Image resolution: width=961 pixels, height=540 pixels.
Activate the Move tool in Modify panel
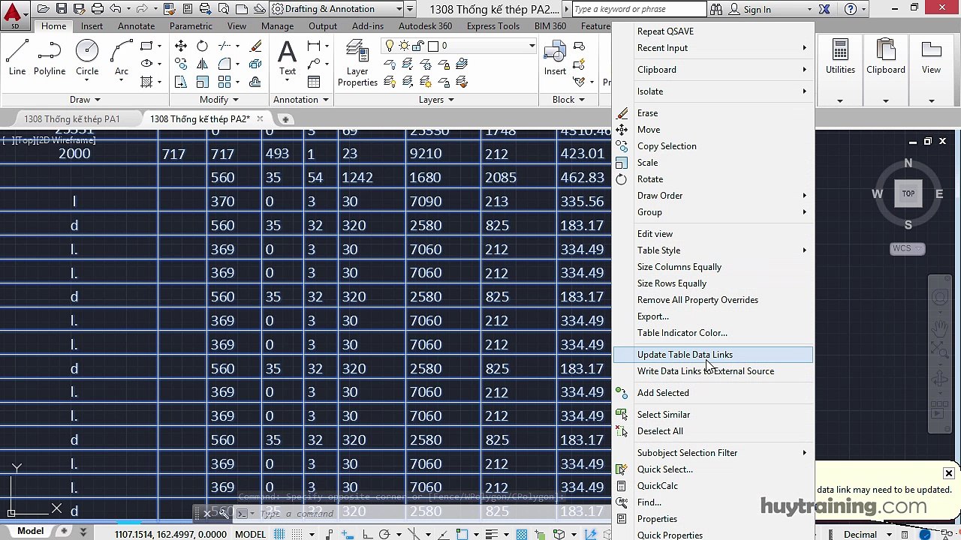(x=181, y=46)
